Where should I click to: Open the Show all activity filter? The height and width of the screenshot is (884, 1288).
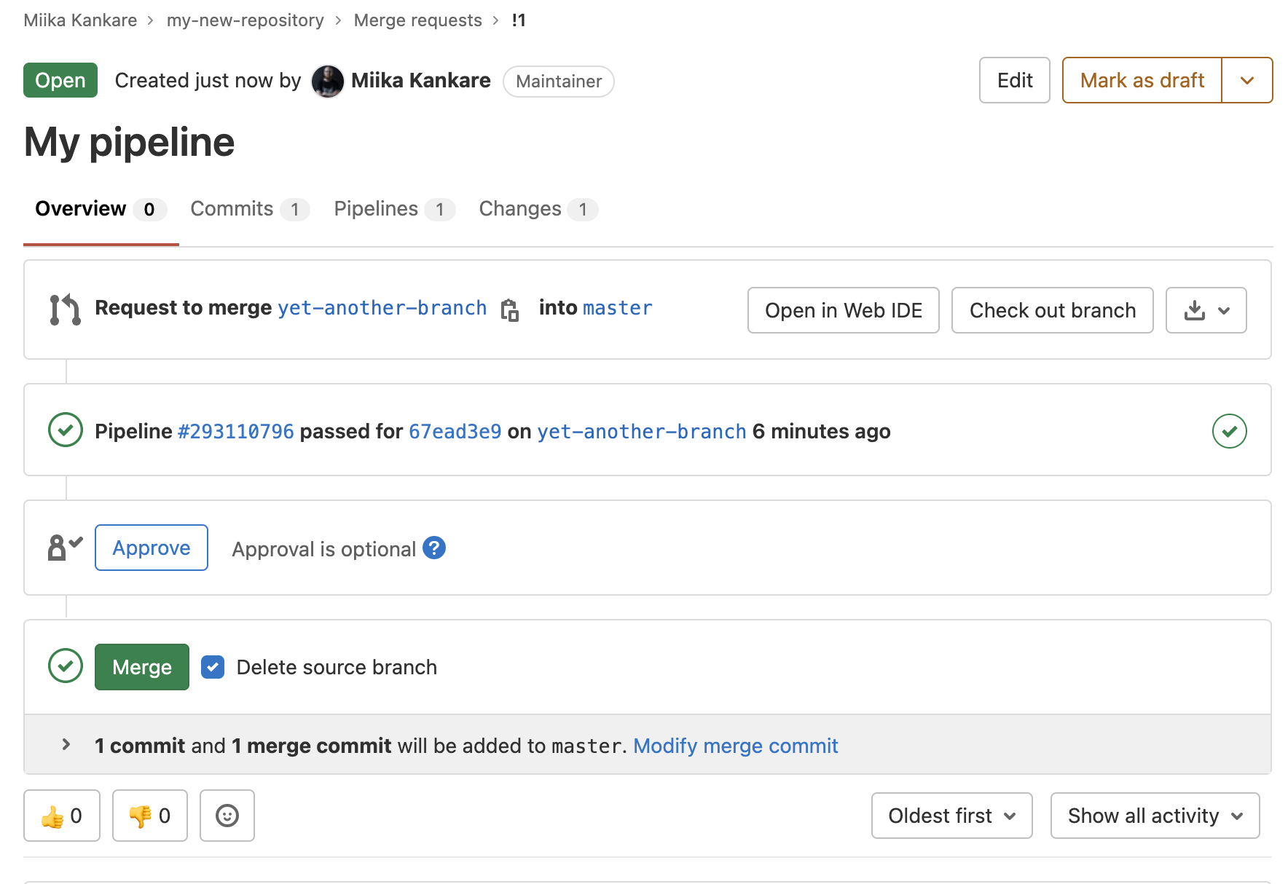1155,816
